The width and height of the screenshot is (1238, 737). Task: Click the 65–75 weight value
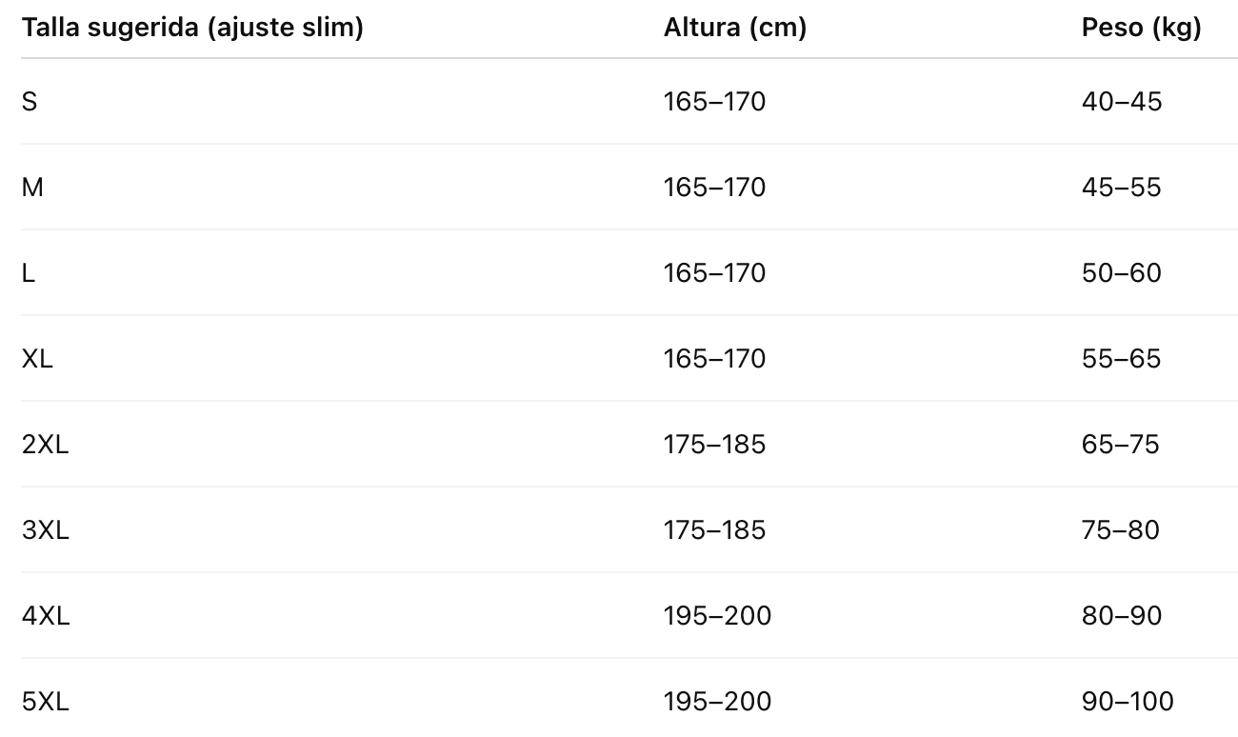pos(1120,445)
